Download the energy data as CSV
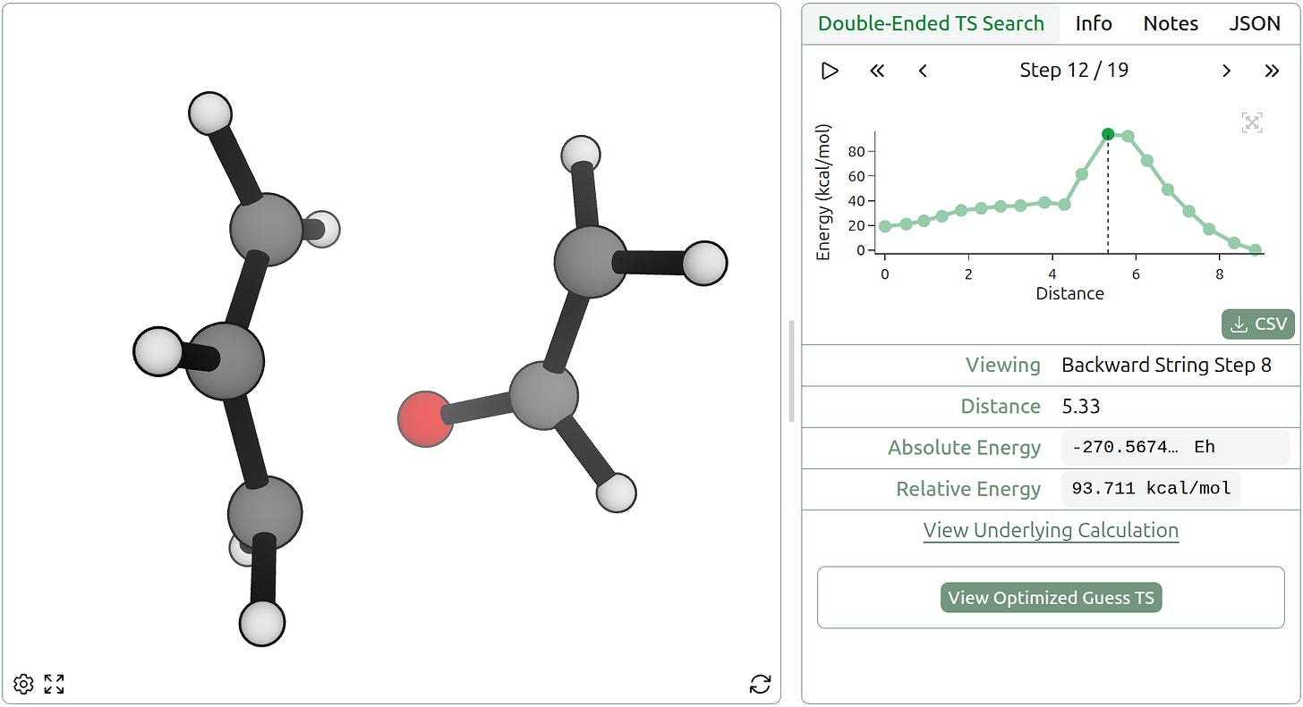This screenshot has height=707, width=1303. coord(1257,324)
